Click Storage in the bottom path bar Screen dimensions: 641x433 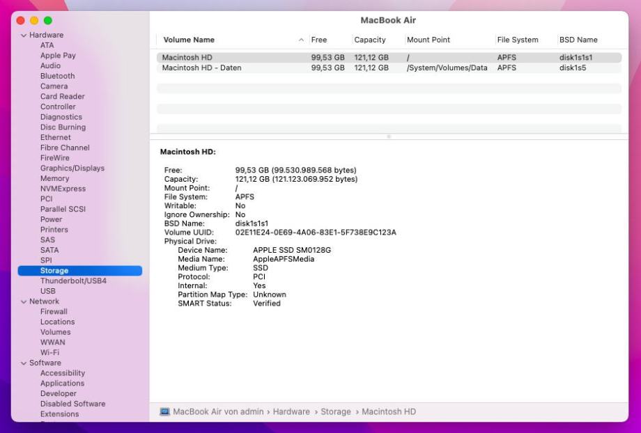point(335,411)
